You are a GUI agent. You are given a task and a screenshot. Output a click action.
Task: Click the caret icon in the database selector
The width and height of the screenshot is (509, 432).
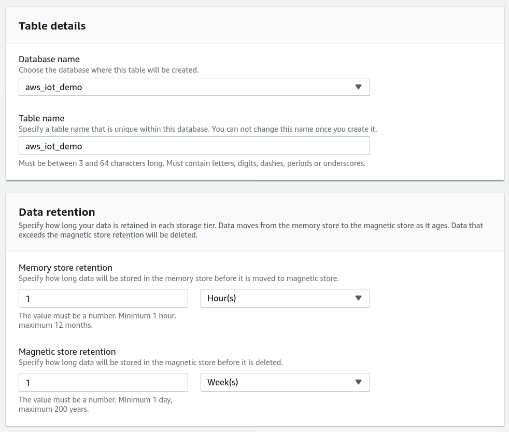358,87
